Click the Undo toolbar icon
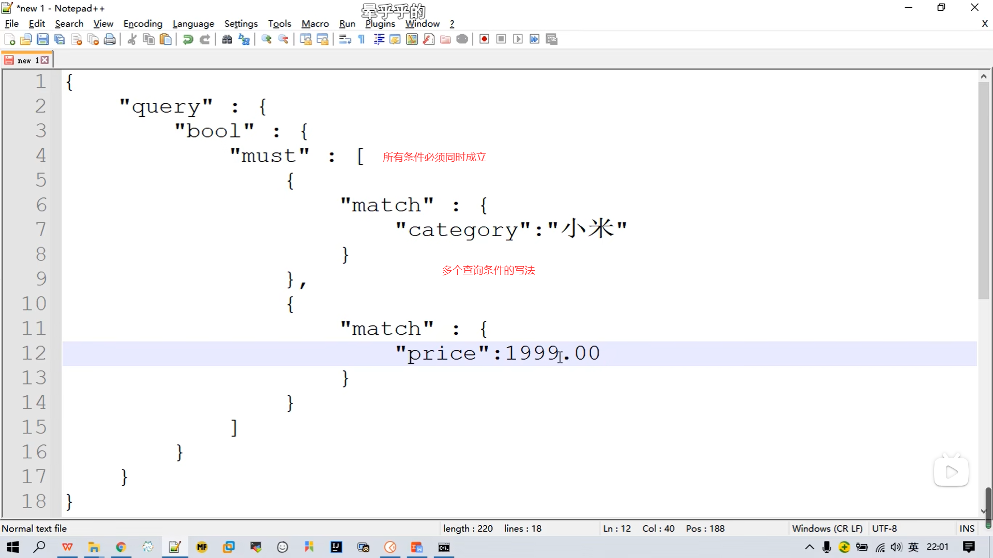The image size is (993, 558). [188, 39]
